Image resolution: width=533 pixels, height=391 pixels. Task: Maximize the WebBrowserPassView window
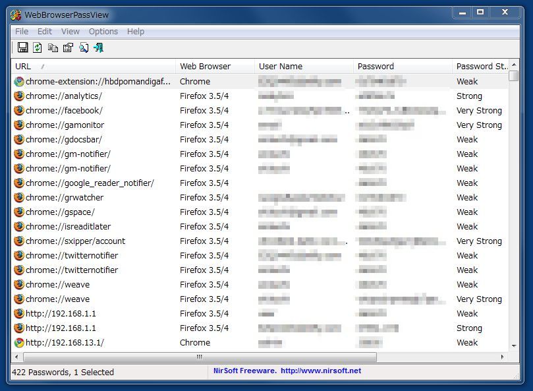pyautogui.click(x=480, y=13)
